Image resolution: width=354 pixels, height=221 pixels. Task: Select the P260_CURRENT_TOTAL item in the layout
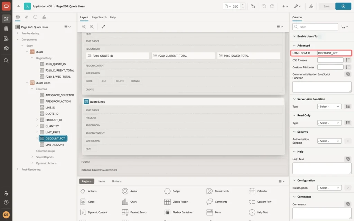[183, 56]
